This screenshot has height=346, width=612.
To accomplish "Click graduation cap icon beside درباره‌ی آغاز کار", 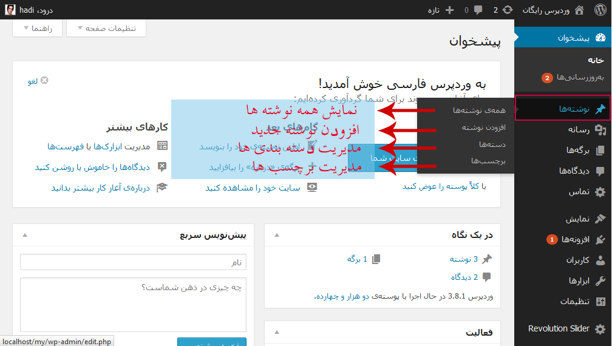I will [x=162, y=188].
